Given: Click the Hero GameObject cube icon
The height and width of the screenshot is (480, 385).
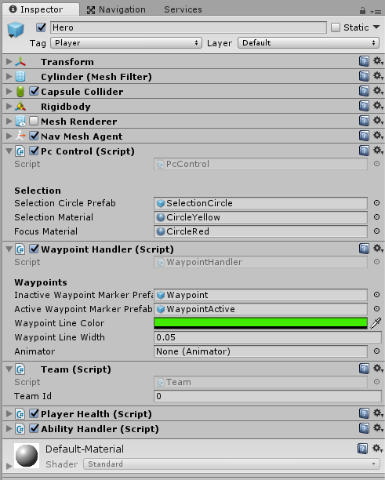Looking at the screenshot, I should (x=16, y=30).
